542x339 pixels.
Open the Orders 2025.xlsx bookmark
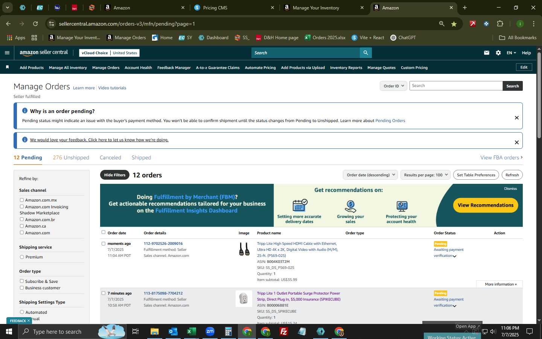(325, 38)
